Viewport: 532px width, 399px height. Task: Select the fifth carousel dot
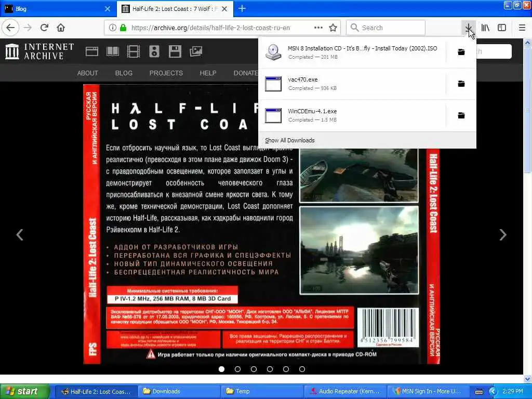point(286,369)
